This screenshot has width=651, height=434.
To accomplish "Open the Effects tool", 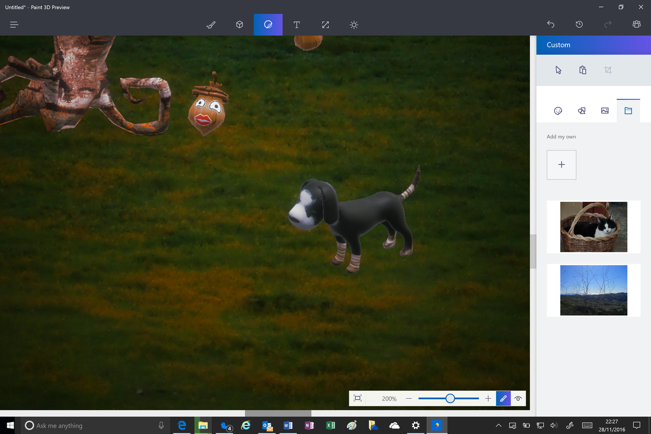I will (354, 24).
